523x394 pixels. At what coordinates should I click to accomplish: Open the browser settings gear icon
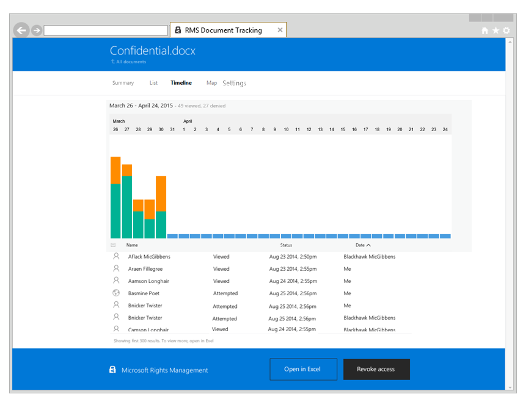[507, 30]
